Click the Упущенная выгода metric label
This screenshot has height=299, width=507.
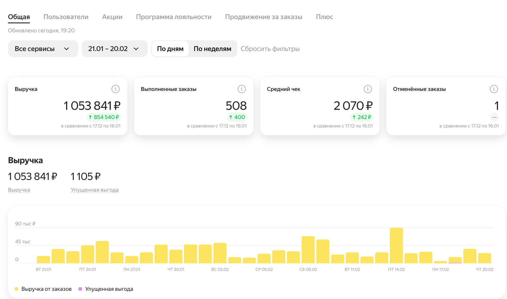pos(95,190)
